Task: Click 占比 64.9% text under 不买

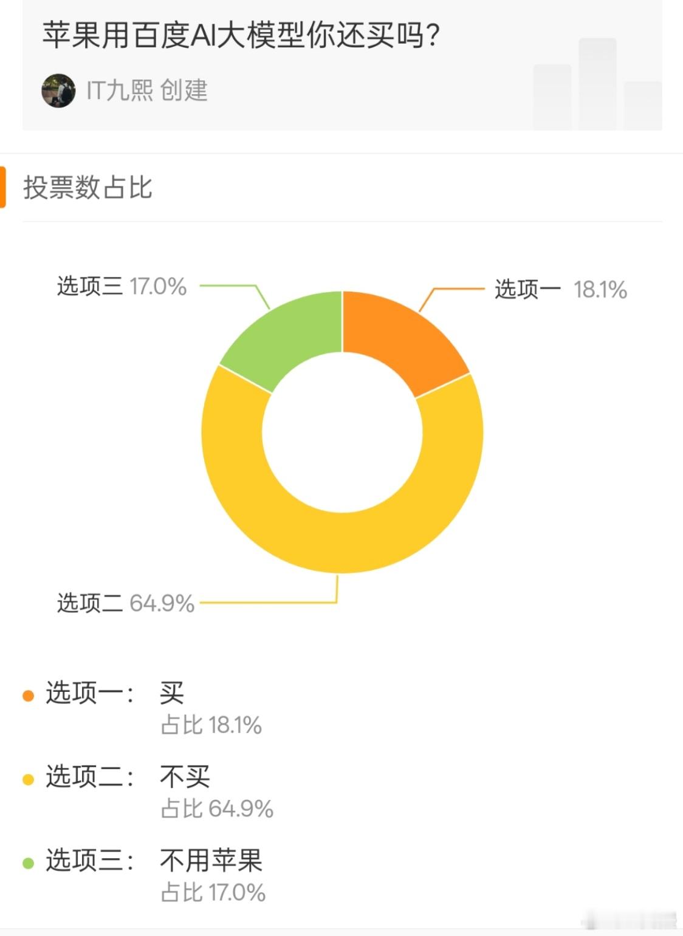Action: (217, 808)
